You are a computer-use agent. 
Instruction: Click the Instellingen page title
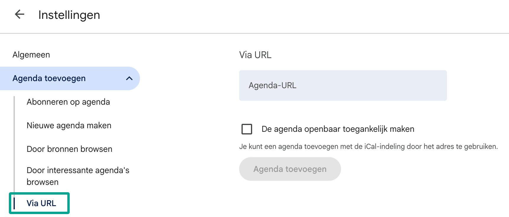(69, 15)
